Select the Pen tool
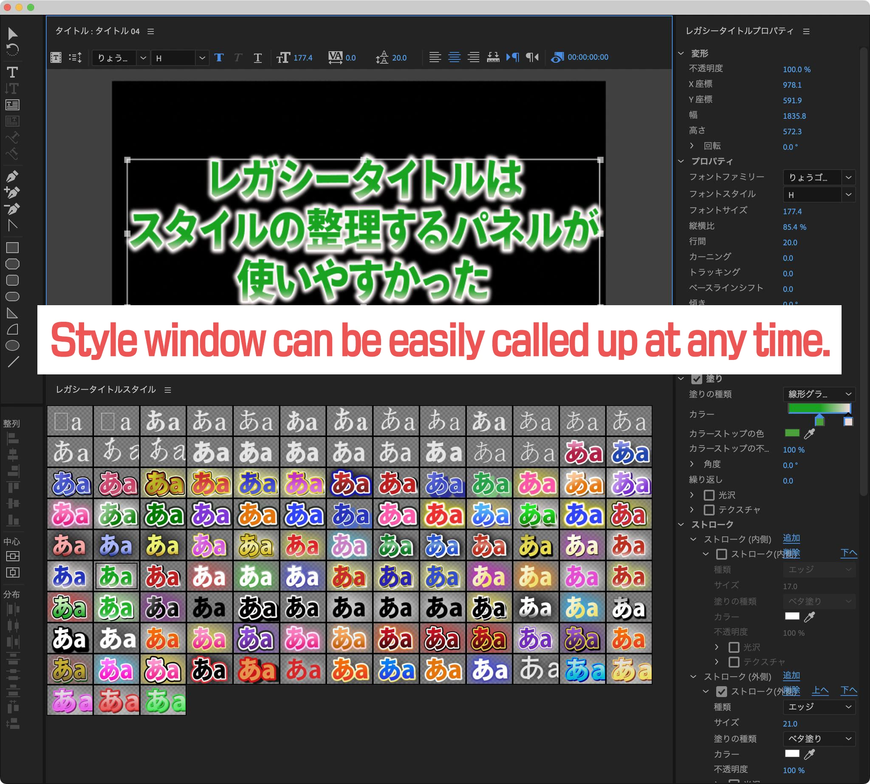This screenshot has width=870, height=784. pos(12,176)
